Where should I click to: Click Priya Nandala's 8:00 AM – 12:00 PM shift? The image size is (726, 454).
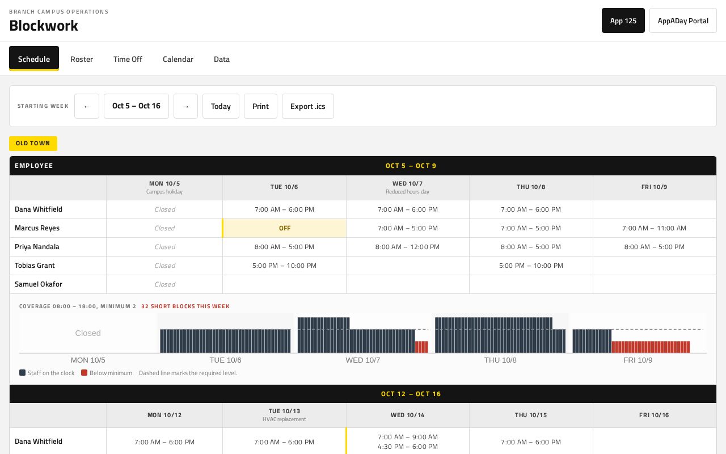(407, 247)
